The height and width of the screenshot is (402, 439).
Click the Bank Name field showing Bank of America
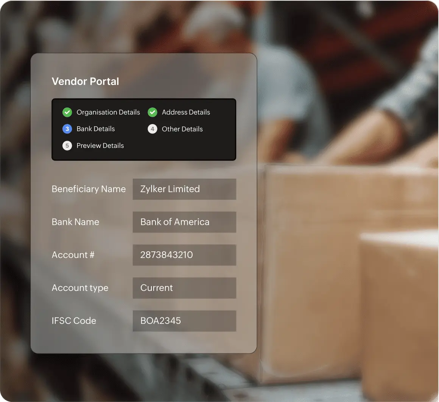pyautogui.click(x=185, y=222)
